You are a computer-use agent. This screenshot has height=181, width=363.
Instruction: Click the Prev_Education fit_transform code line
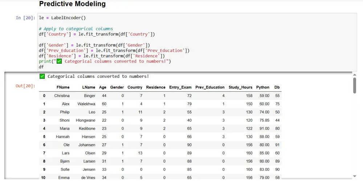tap(114, 50)
